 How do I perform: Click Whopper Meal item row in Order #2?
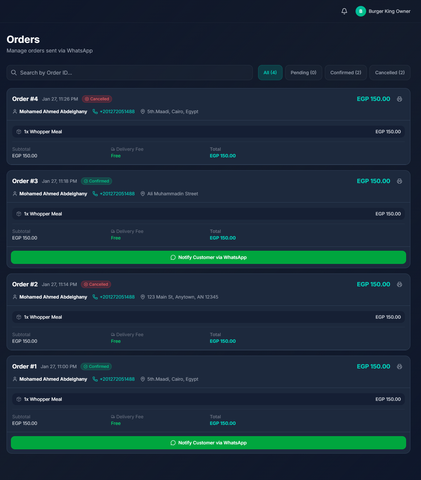coord(208,317)
